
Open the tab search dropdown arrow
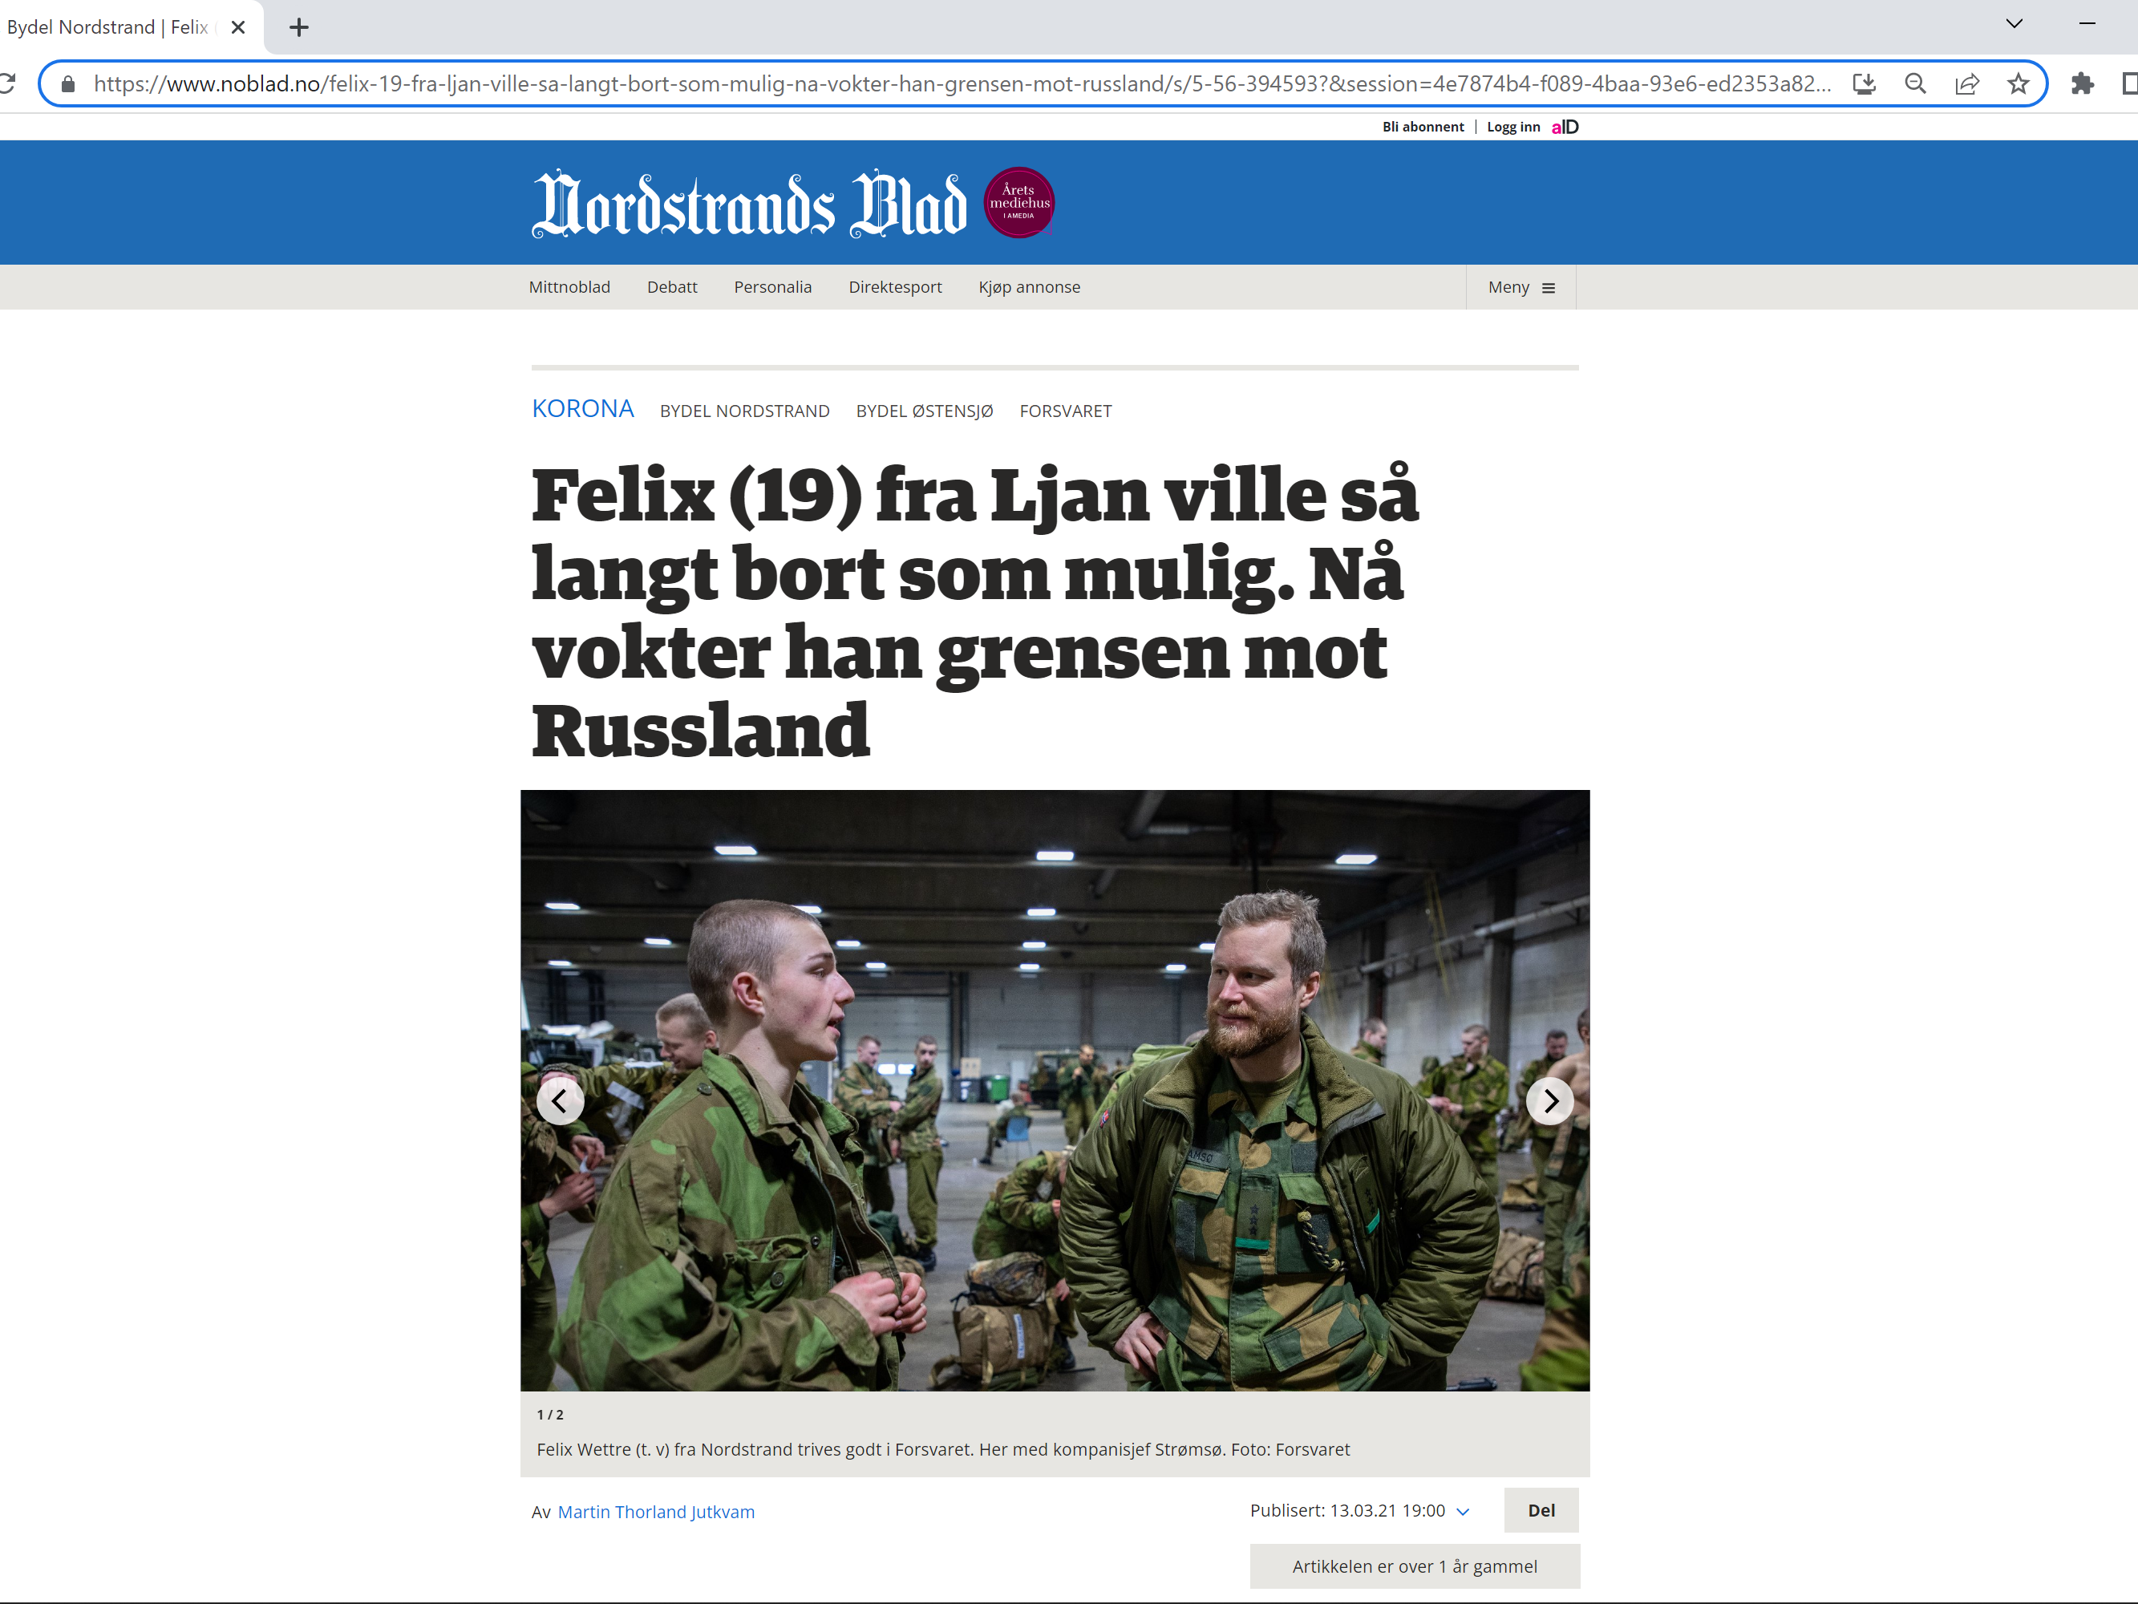pos(2014,24)
